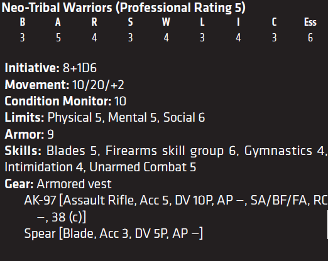
Task: Select the W attribute header
Action: point(166,22)
